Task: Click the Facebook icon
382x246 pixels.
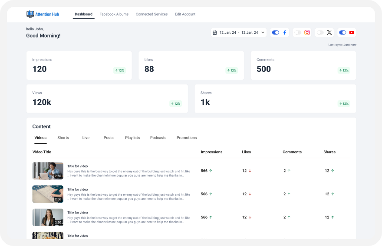Action: [x=285, y=32]
